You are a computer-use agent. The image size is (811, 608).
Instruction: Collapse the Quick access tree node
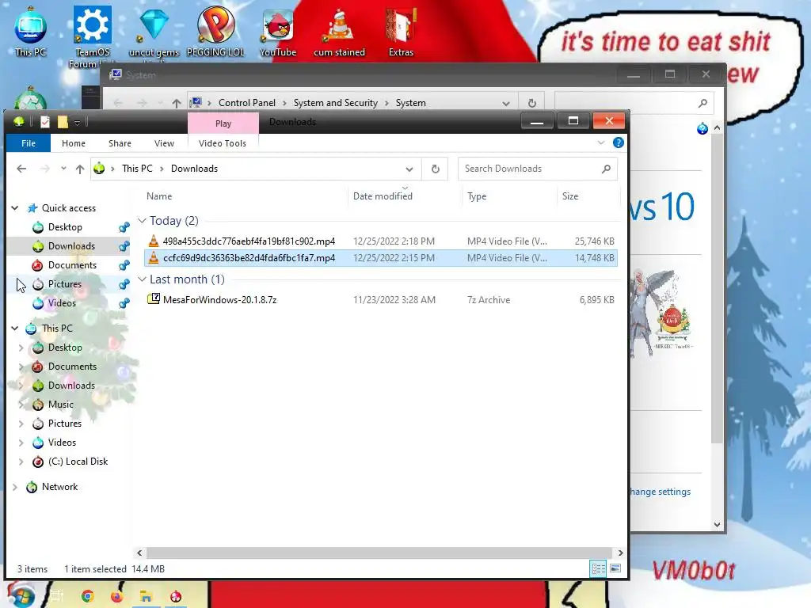pos(15,208)
